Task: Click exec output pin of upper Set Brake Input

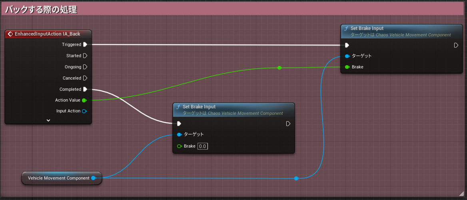Action: [456, 45]
